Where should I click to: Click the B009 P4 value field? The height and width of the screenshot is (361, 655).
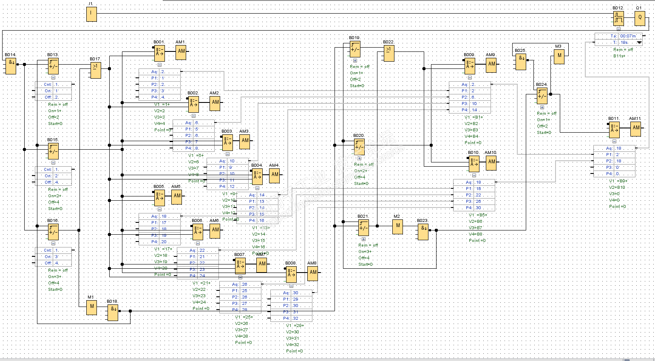click(480, 110)
